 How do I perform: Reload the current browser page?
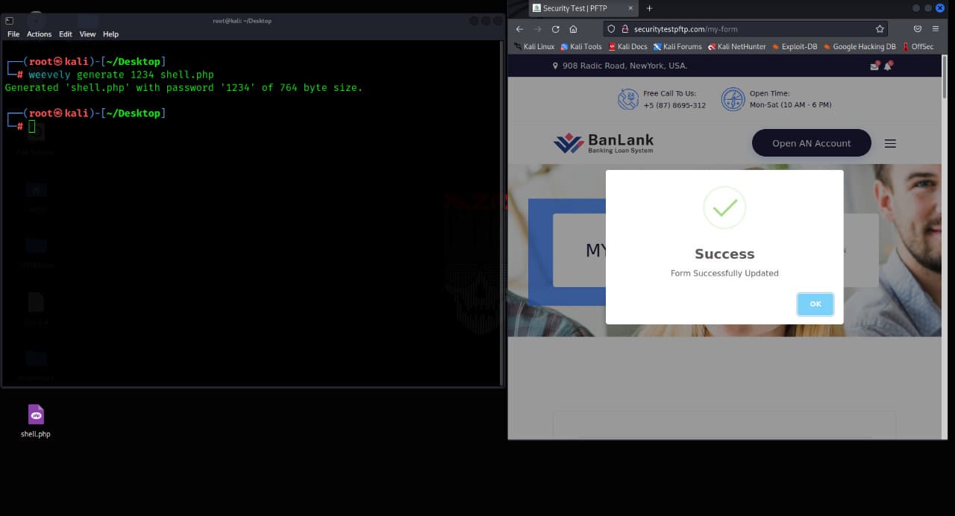pyautogui.click(x=555, y=29)
